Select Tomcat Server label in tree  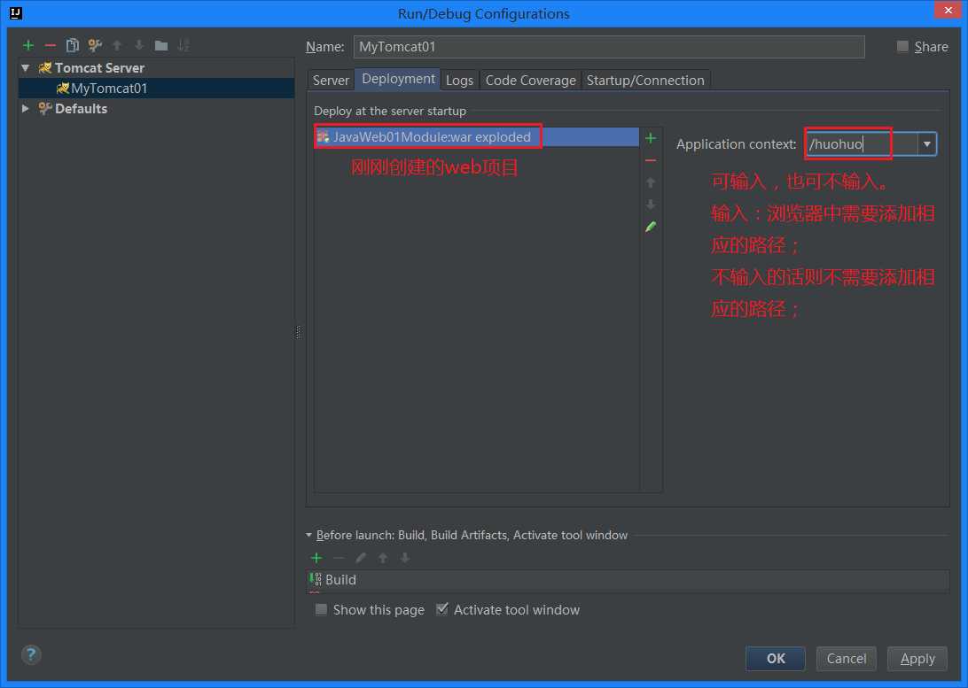(x=99, y=68)
